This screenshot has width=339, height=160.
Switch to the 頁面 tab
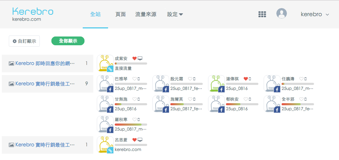click(x=120, y=14)
